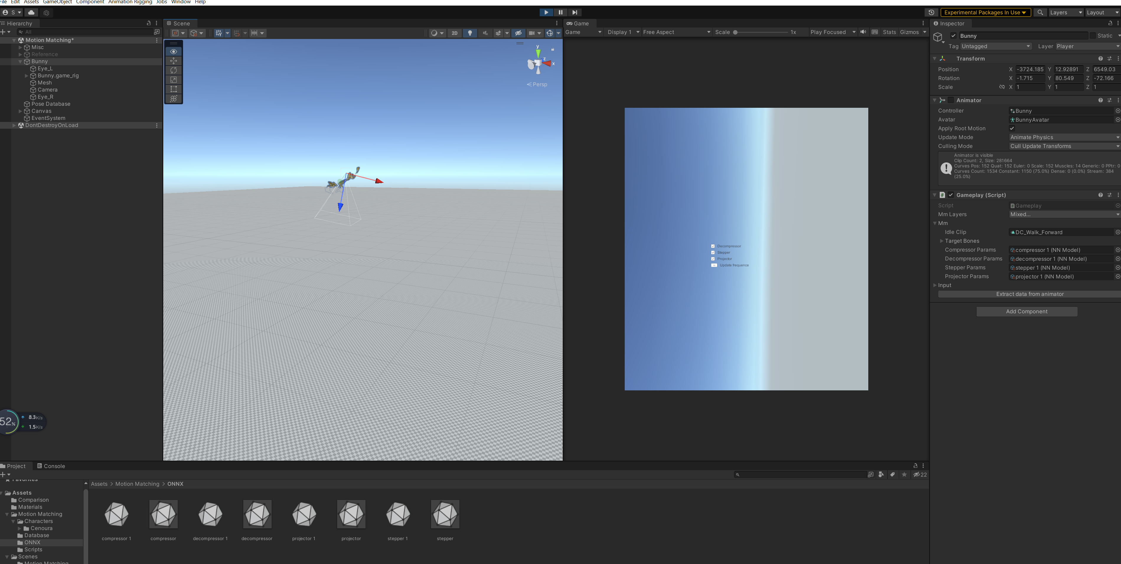Enable the Static checkbox
This screenshot has height=564, width=1121.
(1092, 36)
